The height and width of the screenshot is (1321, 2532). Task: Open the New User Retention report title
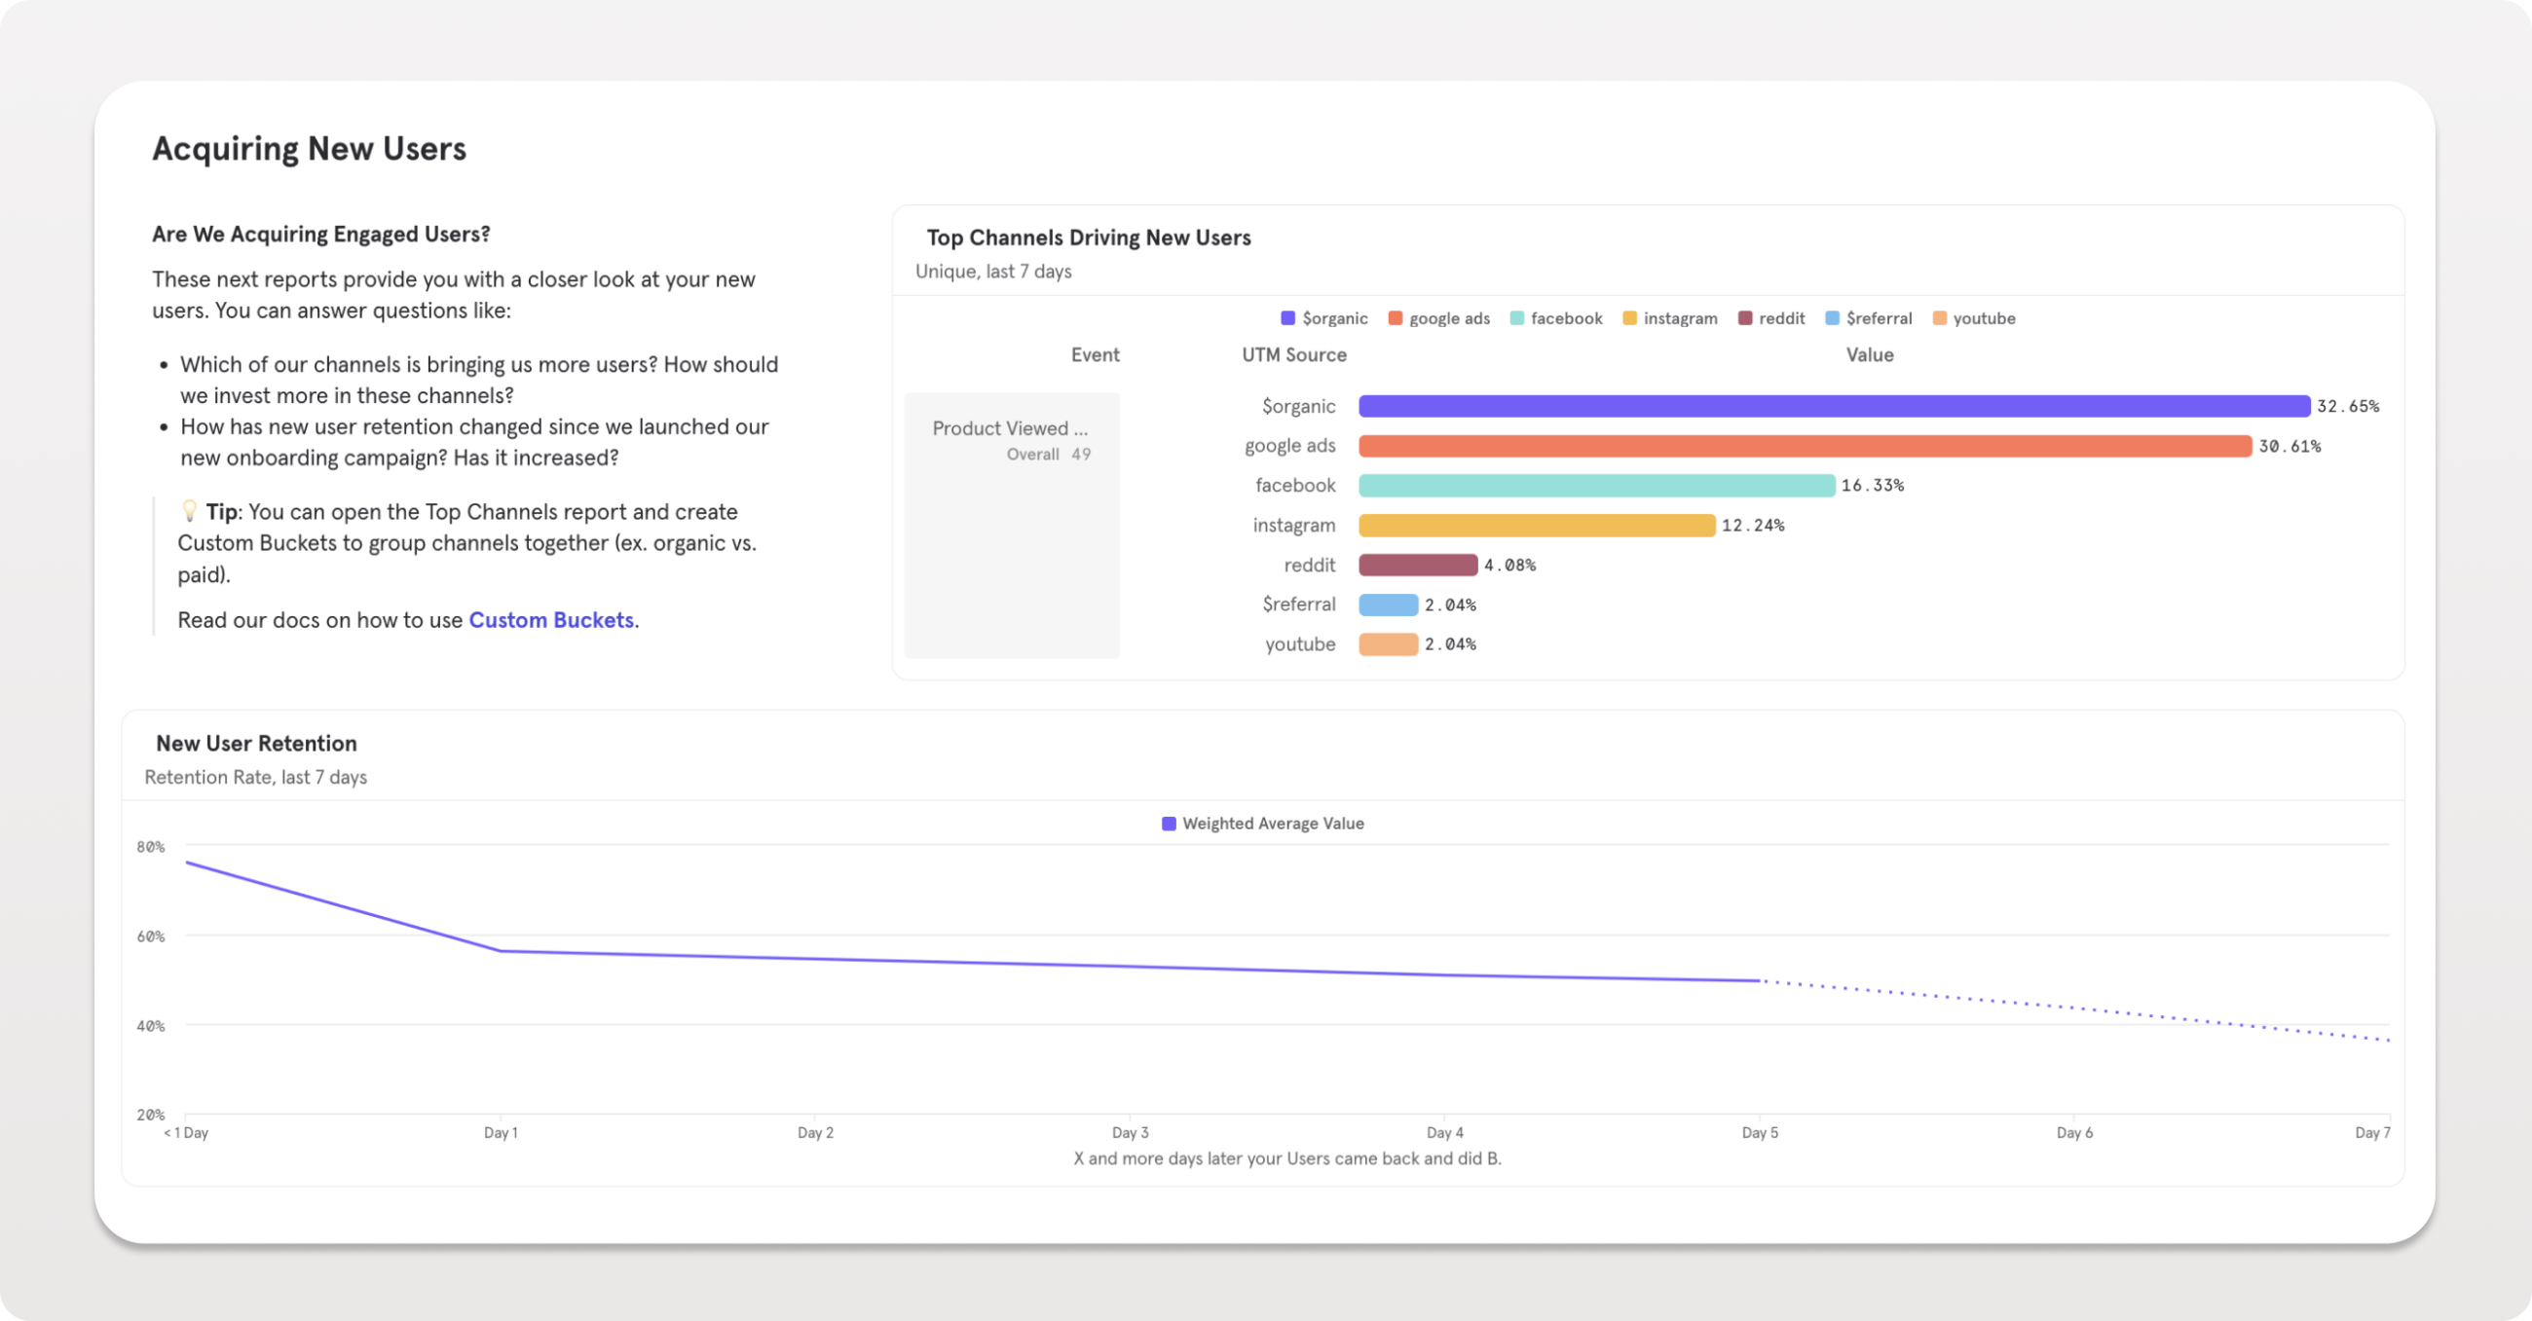pyautogui.click(x=256, y=743)
